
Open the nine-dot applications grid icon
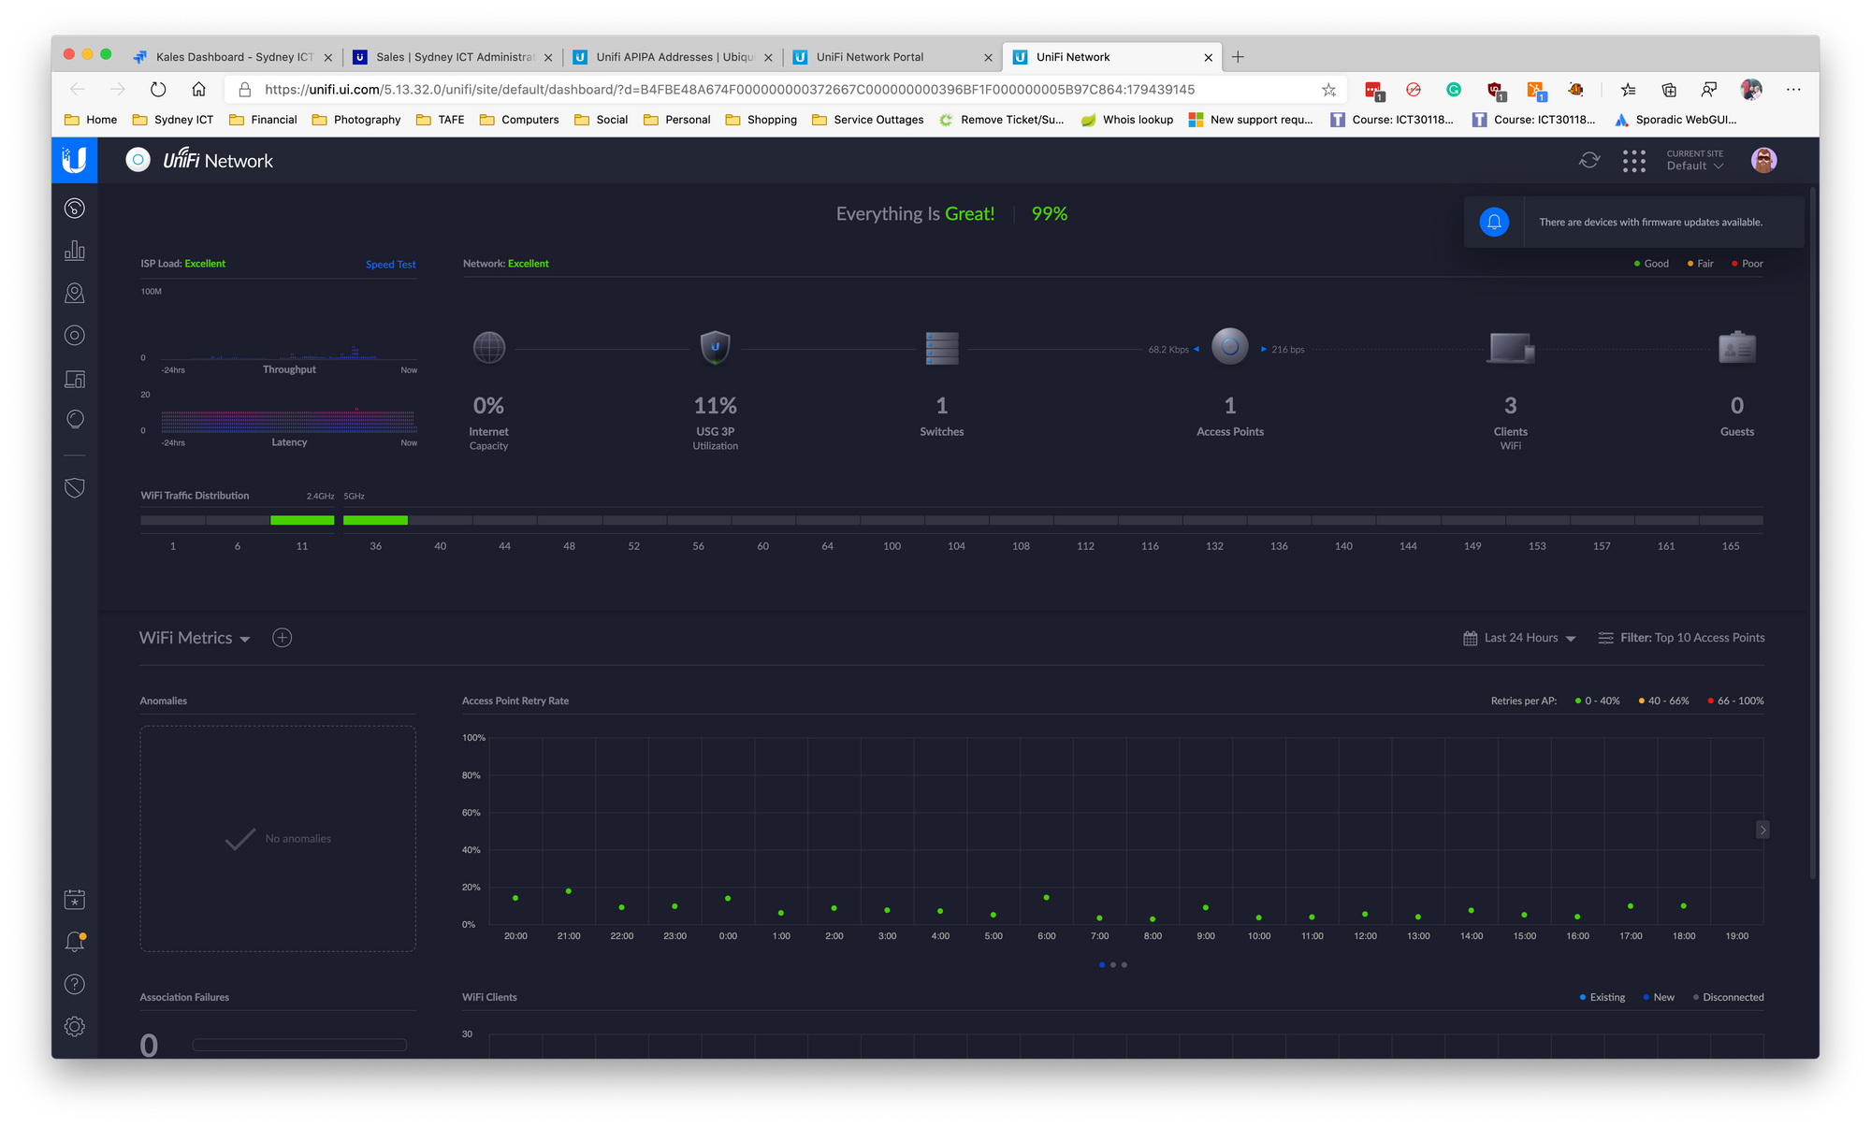click(1633, 161)
